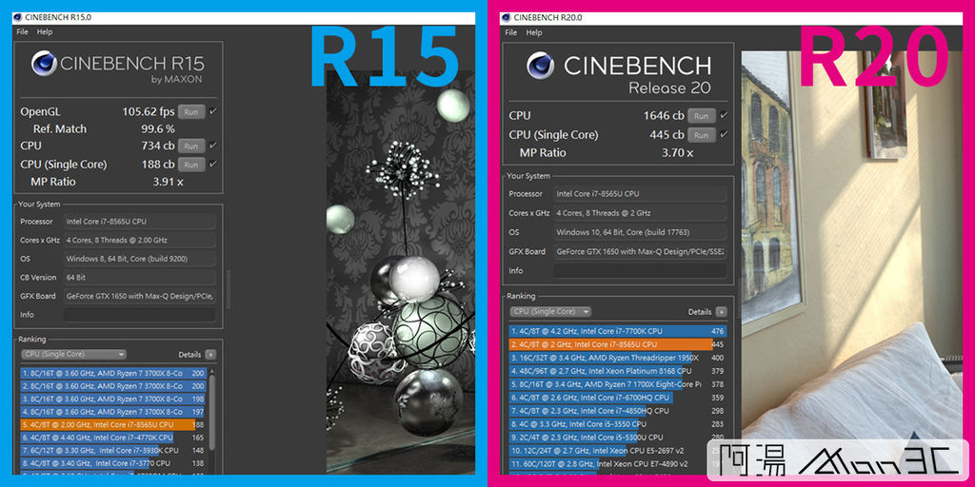This screenshot has height=487, width=975.
Task: Run the CPU test in R20 (1646 cb)
Action: [702, 115]
